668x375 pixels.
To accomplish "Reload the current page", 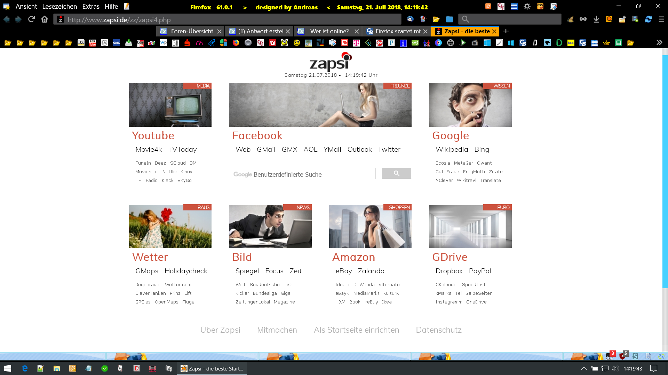I will pos(31,19).
